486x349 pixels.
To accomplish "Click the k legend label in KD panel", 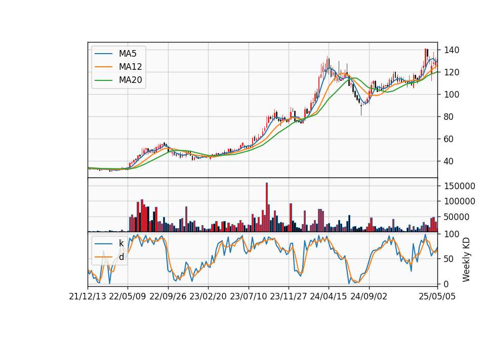I will 121,243.
